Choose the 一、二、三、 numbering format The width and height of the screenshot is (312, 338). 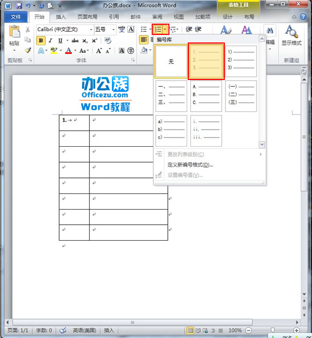tap(171, 96)
